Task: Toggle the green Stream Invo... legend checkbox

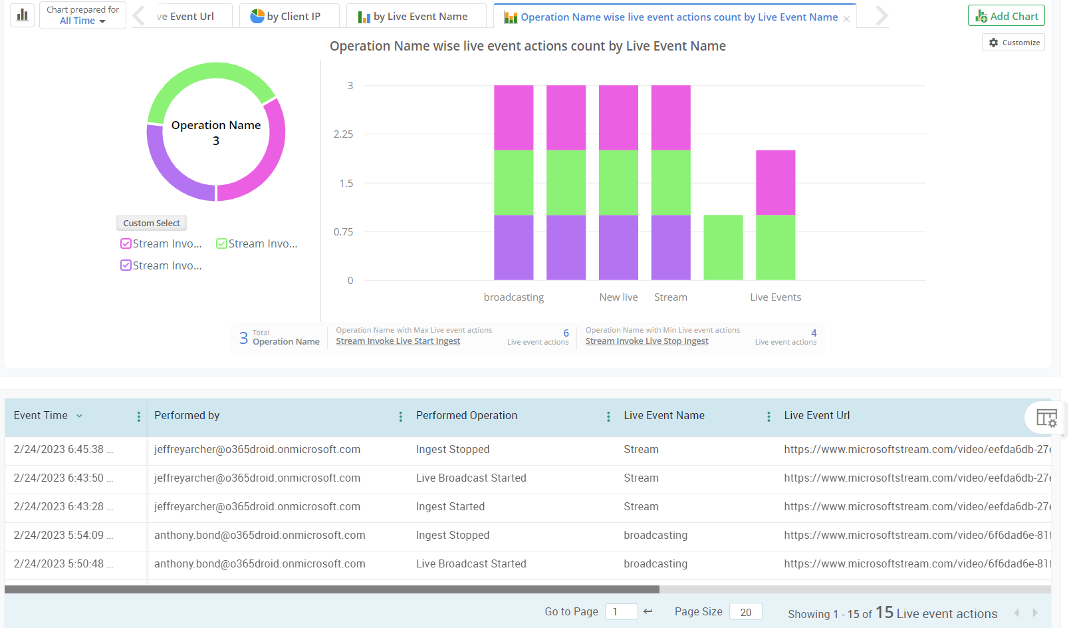Action: tap(221, 244)
